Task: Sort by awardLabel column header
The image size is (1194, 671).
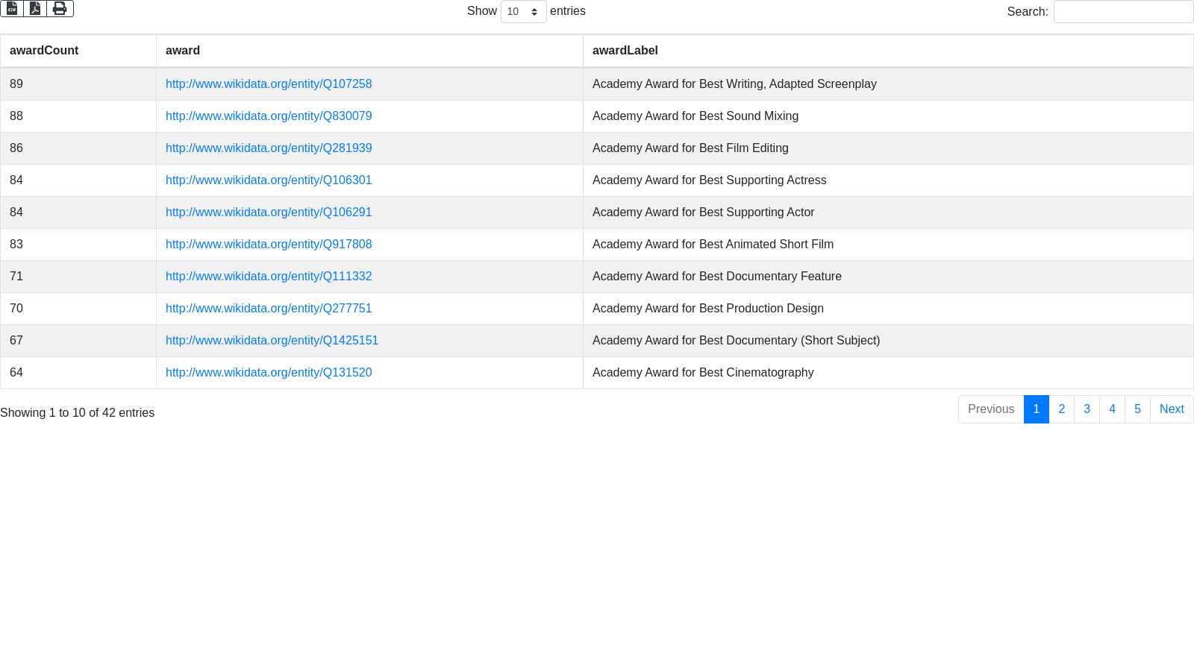Action: tap(888, 51)
